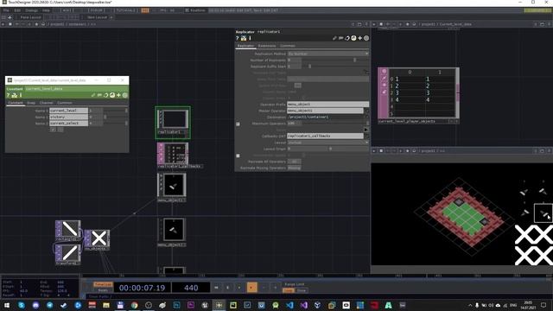
Task: Open the Windows Start menu
Action: point(7,305)
